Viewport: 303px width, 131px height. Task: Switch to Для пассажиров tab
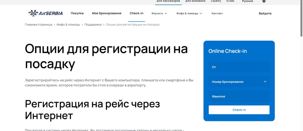tap(168, 1)
